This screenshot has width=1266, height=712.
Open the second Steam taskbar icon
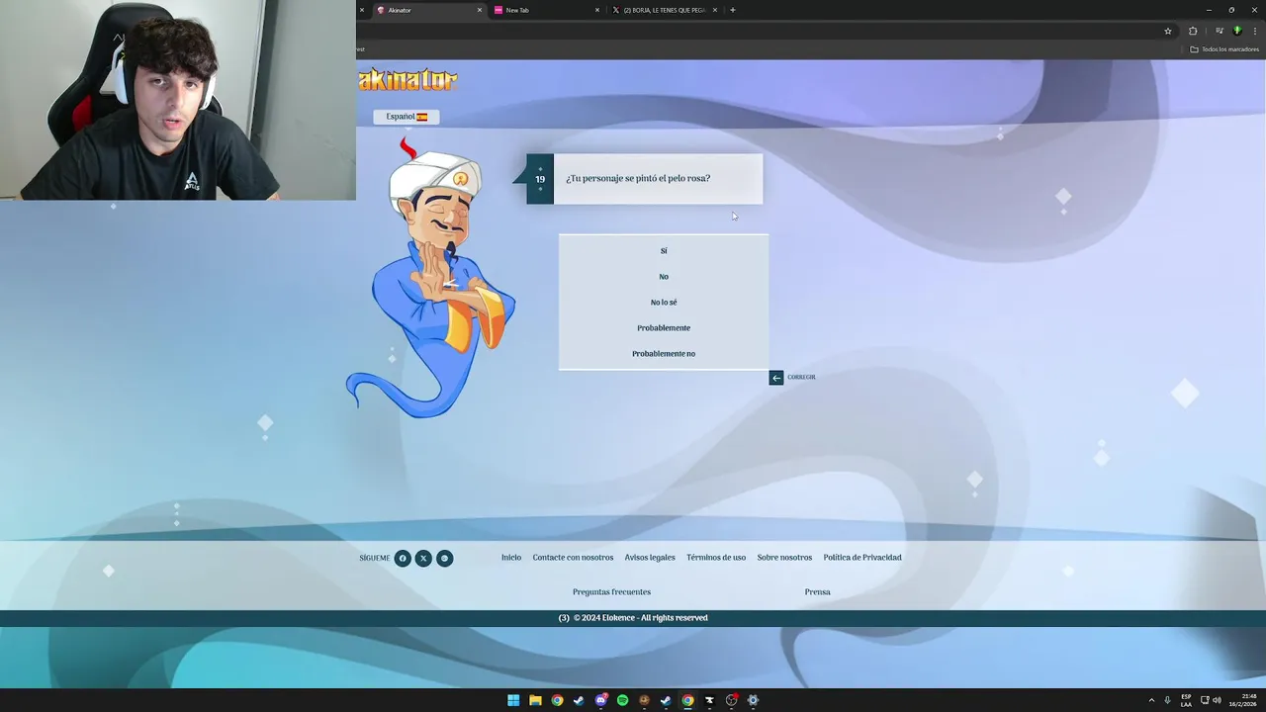pyautogui.click(x=666, y=700)
